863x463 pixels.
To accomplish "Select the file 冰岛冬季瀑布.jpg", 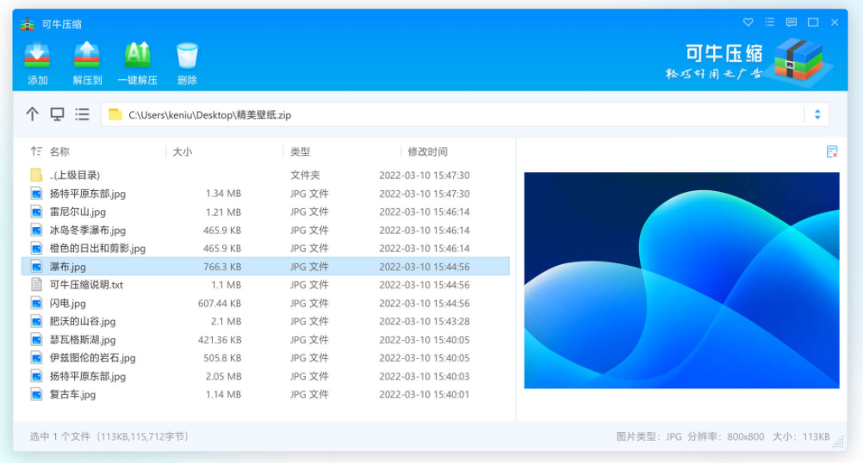I will point(265,230).
